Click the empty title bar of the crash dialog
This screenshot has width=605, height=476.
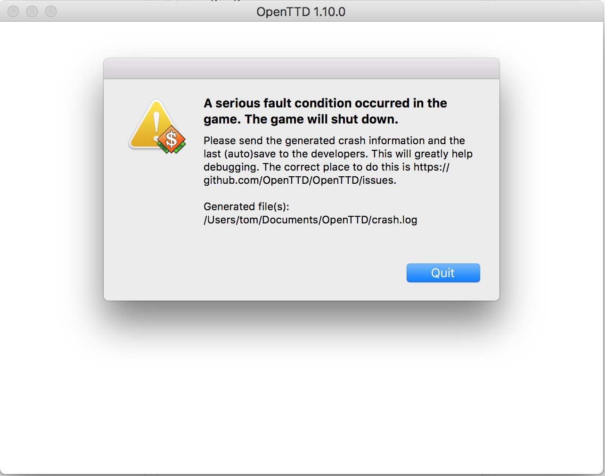(302, 69)
